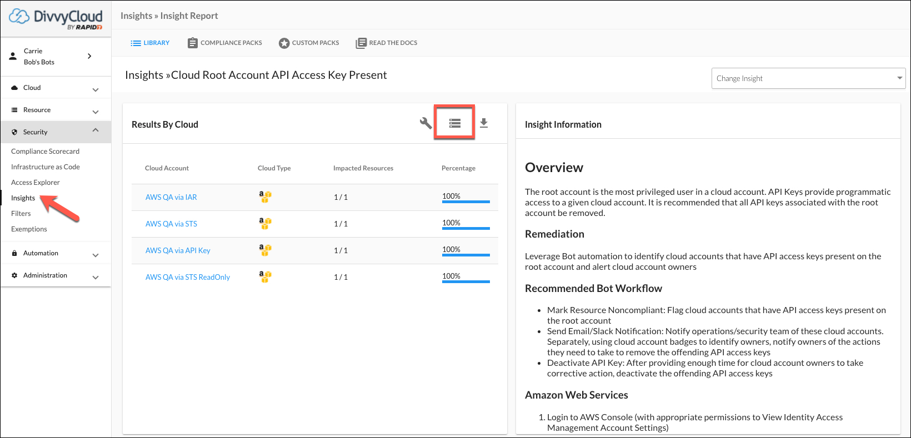This screenshot has height=438, width=911.
Task: Click the Library list icon
Action: 136,43
